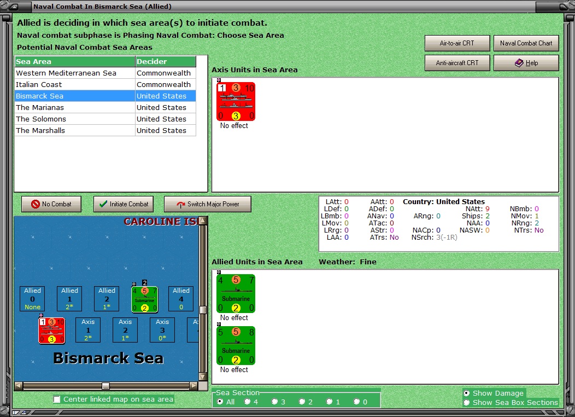The image size is (575, 417).
Task: Select The Solomons sea area row
Action: pos(105,119)
